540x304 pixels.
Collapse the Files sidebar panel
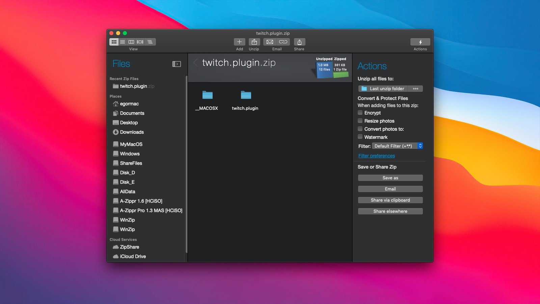tap(177, 64)
